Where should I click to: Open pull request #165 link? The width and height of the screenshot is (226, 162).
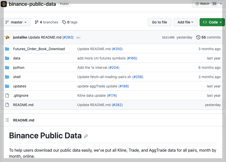click(x=132, y=58)
